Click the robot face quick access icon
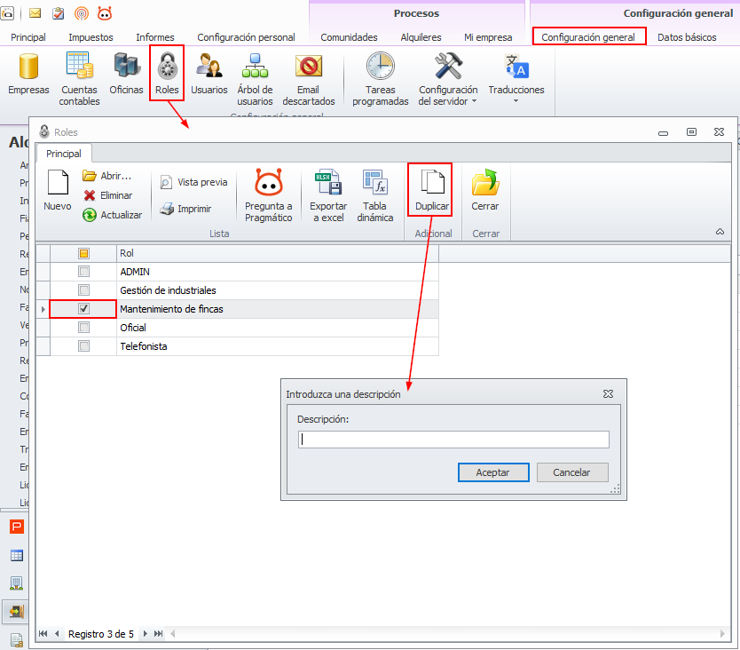Viewport: 740px width, 650px height. [105, 13]
